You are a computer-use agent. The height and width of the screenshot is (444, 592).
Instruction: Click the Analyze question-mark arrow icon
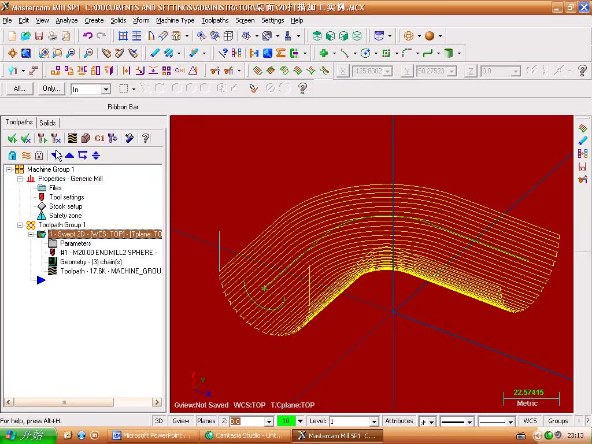223,53
